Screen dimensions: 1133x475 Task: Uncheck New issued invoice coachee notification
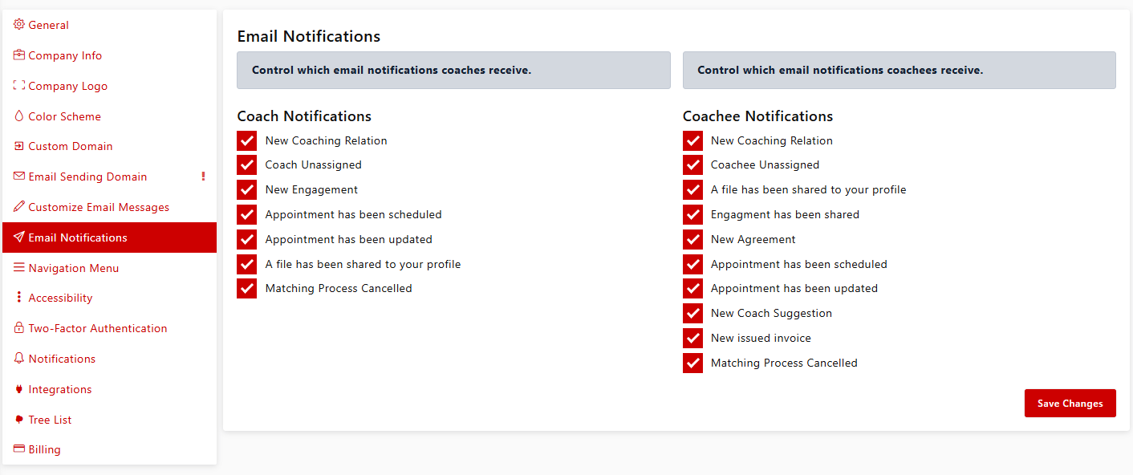[692, 339]
